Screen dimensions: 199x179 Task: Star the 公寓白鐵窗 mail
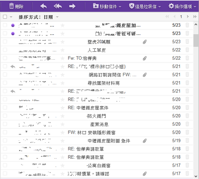click(x=62, y=165)
